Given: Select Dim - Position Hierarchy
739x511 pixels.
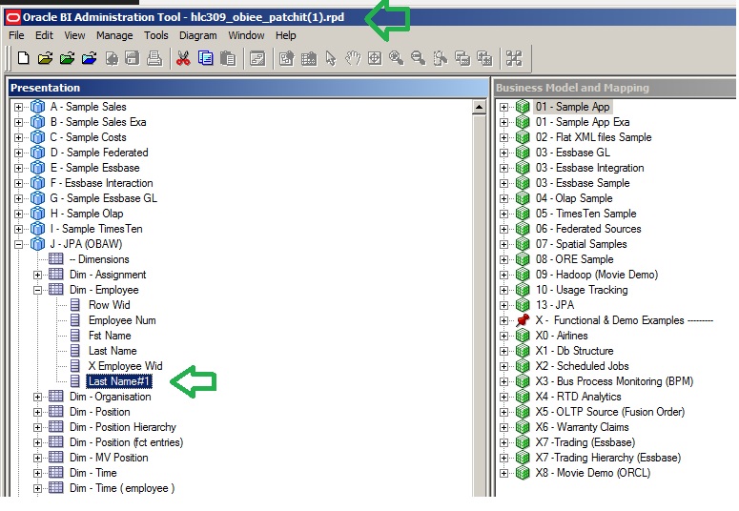Looking at the screenshot, I should pyautogui.click(x=123, y=427).
